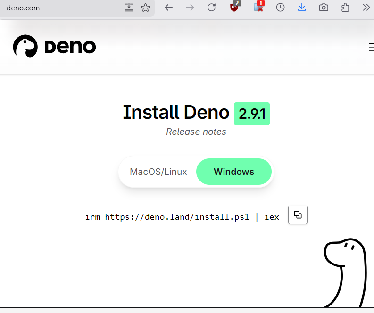
Task: Copy the install command to clipboard
Action: tap(298, 215)
